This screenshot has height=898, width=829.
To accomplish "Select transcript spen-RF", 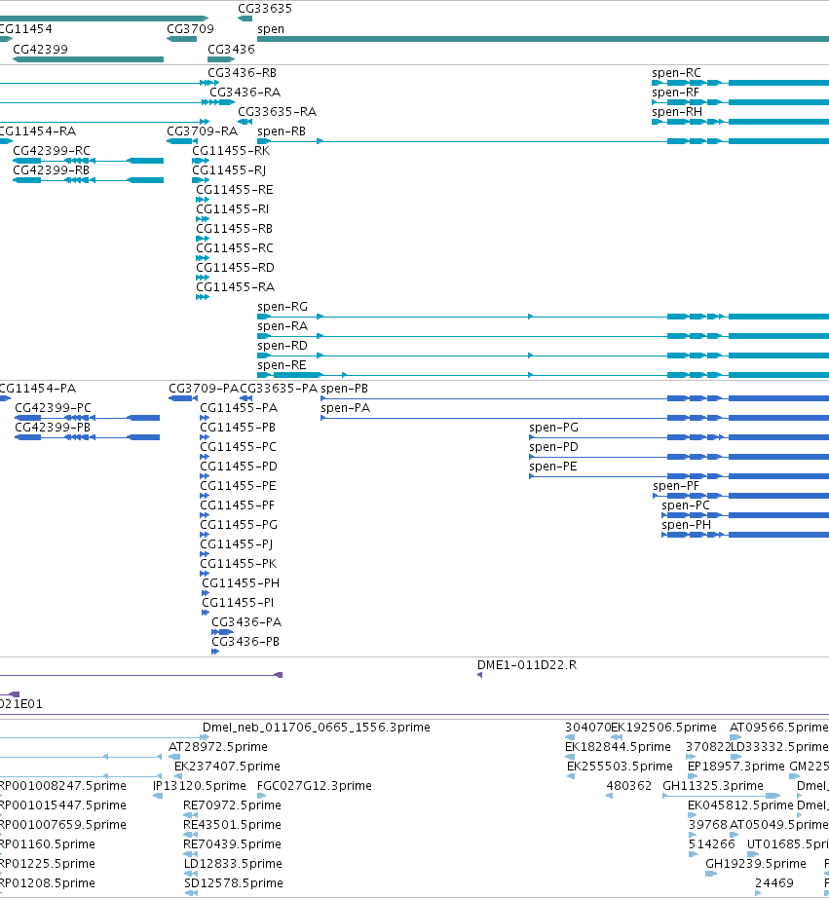I will (675, 93).
